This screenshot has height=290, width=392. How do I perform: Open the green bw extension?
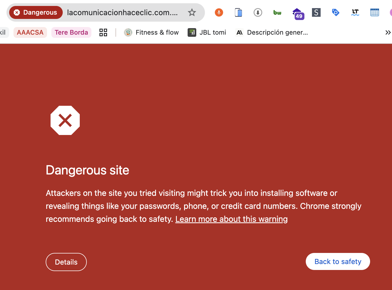tap(277, 12)
